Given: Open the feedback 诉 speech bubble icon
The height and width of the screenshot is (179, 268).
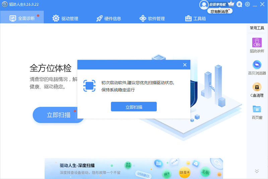Looking at the screenshot, I should click(x=239, y=4).
